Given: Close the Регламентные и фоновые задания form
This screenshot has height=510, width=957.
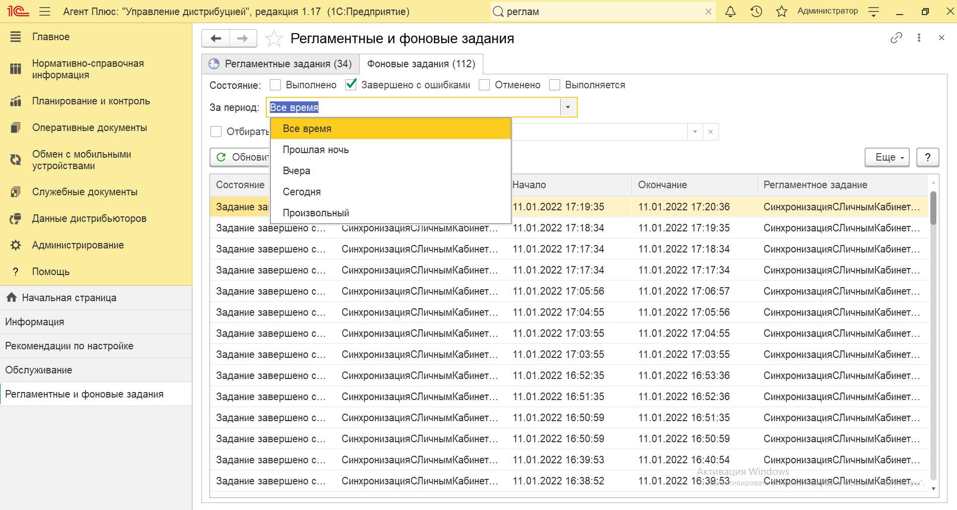Looking at the screenshot, I should click(941, 38).
